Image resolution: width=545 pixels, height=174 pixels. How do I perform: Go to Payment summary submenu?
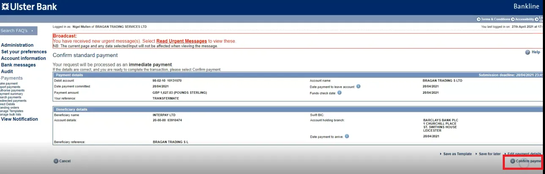11,94
